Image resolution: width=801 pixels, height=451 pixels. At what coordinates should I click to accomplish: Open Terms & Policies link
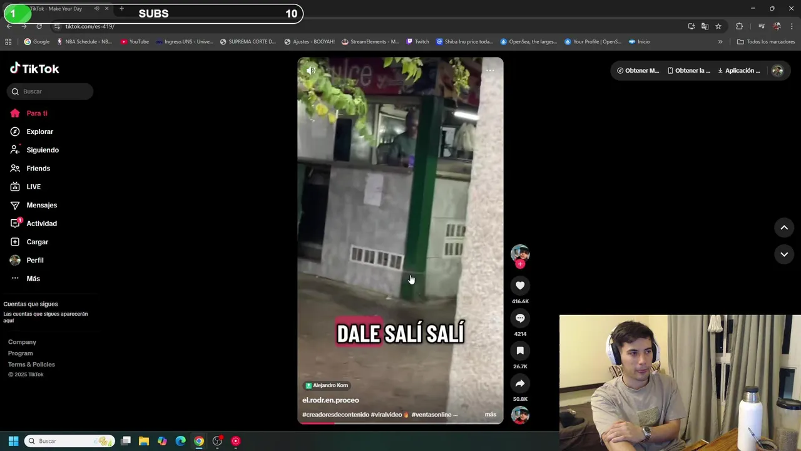pos(31,365)
